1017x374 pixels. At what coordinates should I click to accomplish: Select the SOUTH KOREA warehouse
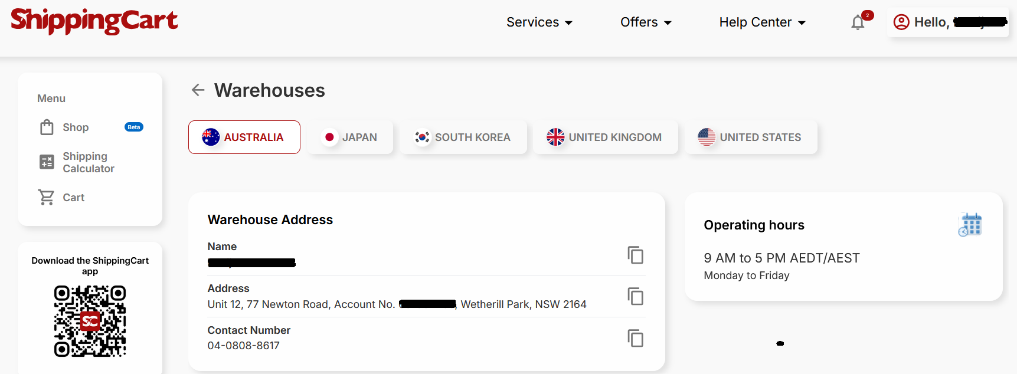pos(463,137)
